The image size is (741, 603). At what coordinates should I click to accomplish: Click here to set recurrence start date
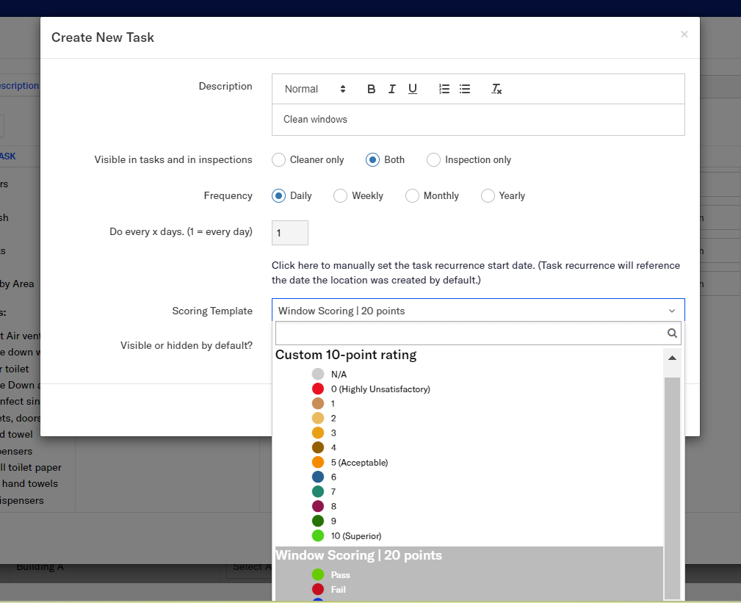[294, 265]
